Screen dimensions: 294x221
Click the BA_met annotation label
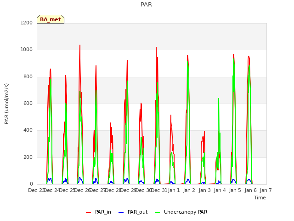point(51,19)
